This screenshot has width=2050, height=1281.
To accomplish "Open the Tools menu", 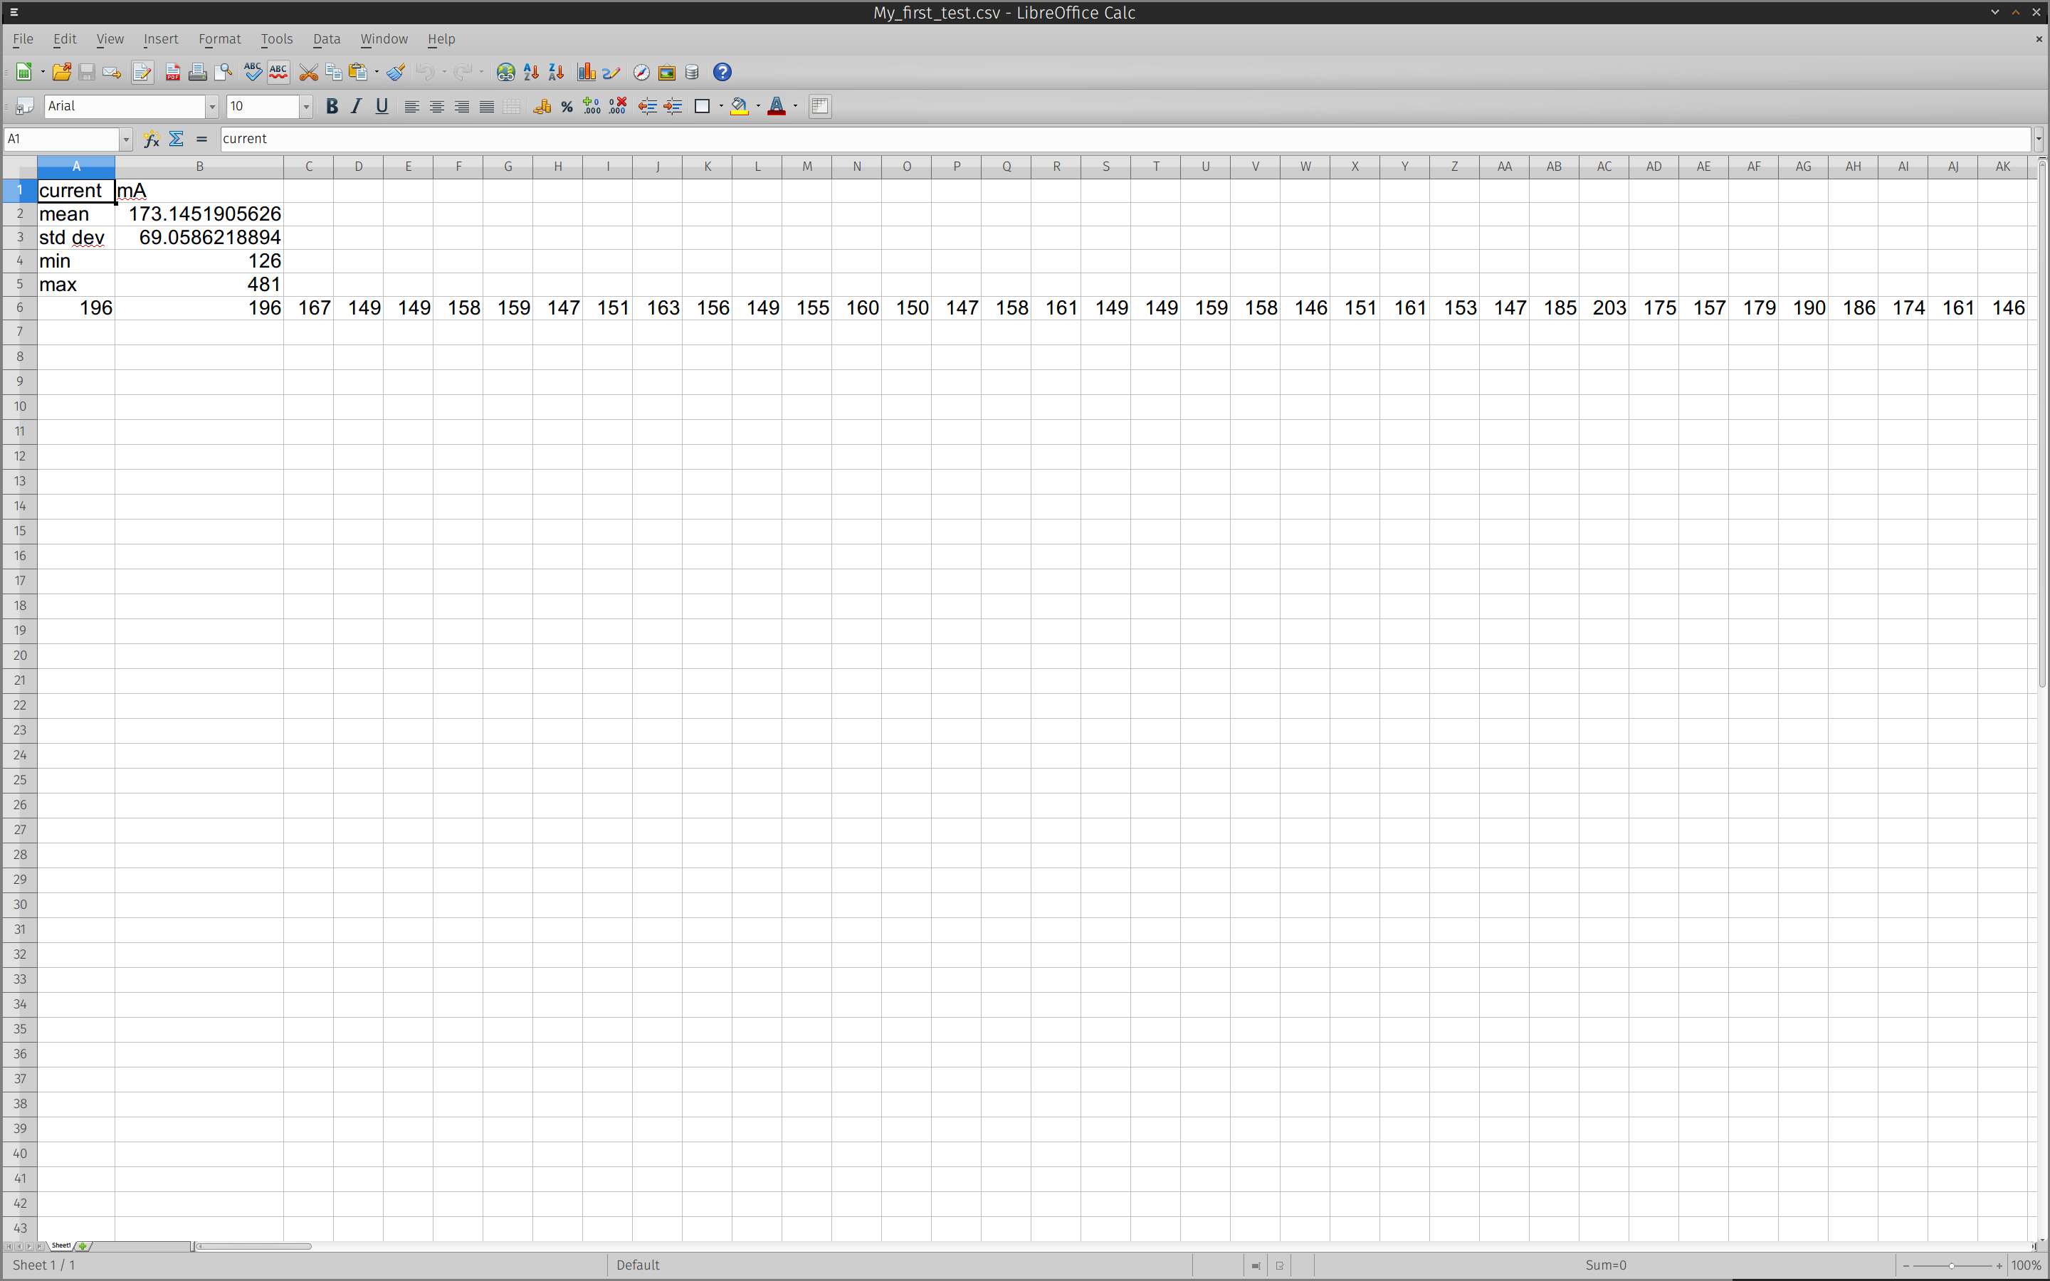I will click(276, 39).
